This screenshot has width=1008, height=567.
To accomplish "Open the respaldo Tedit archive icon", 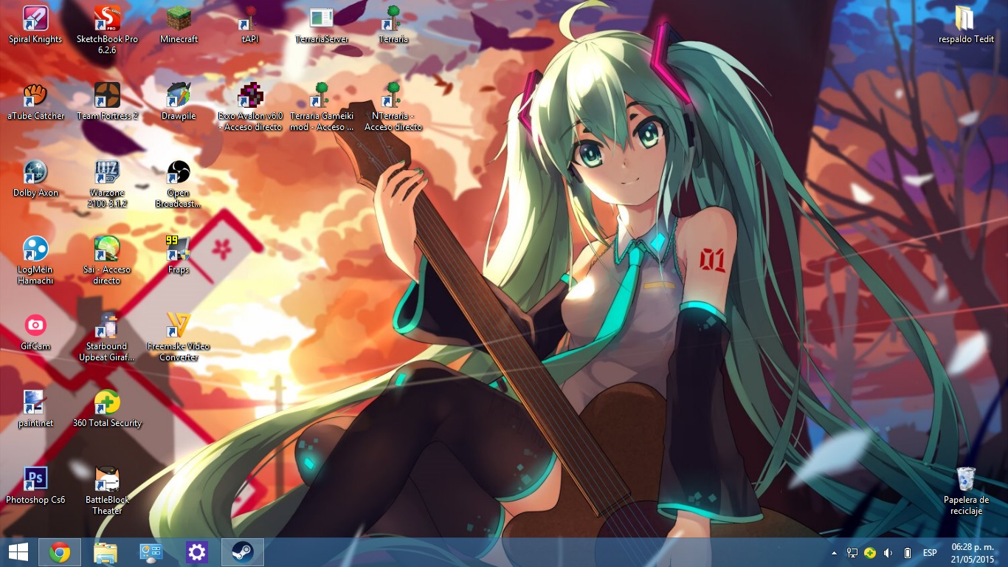I will click(x=966, y=18).
